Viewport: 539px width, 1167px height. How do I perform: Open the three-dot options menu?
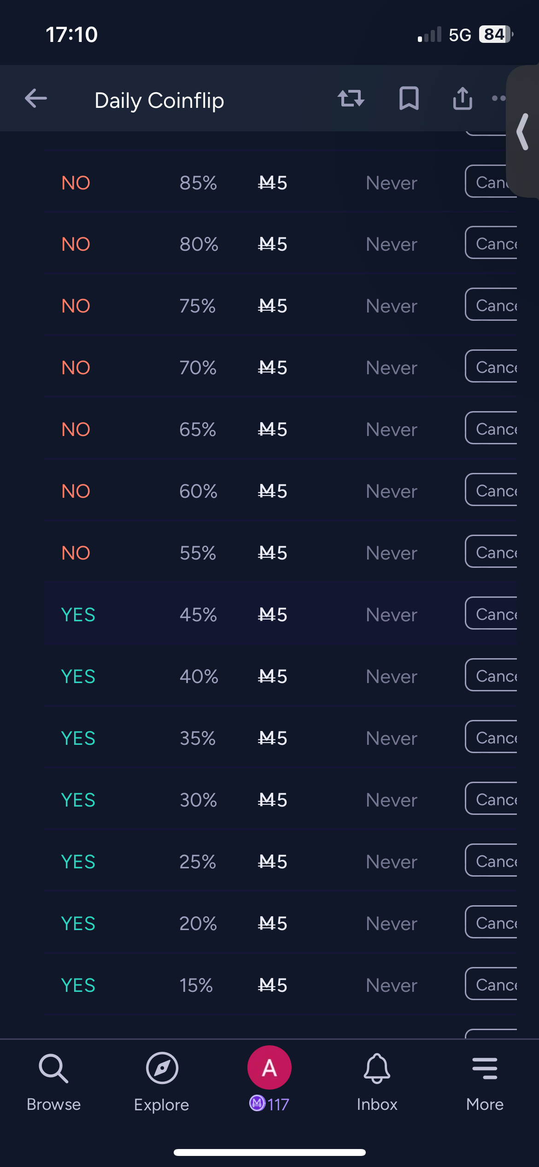(498, 98)
